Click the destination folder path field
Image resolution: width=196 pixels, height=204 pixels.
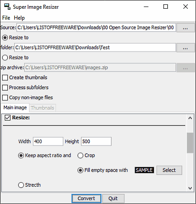click(x=95, y=48)
